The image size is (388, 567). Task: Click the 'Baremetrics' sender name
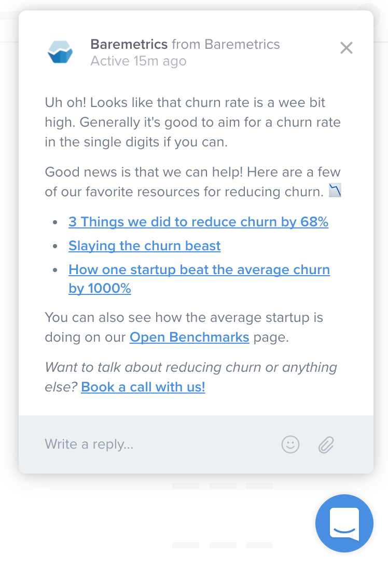pyautogui.click(x=129, y=44)
